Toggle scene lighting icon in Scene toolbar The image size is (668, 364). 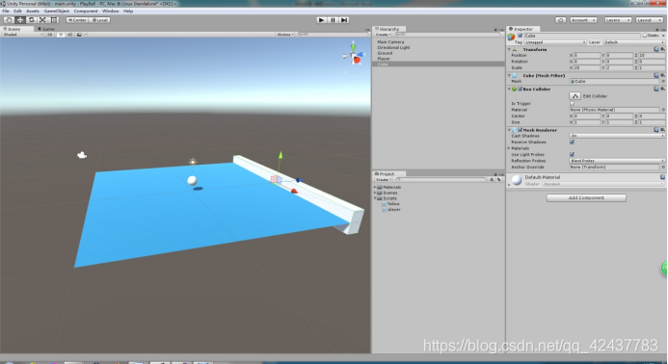pyautogui.click(x=61, y=35)
